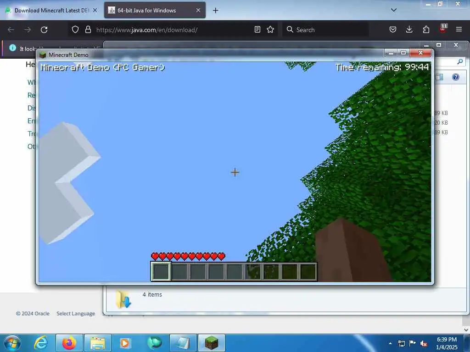Viewport: 470px width, 352px height.
Task: Toggle Explorer preview pane icon
Action: coord(439,77)
